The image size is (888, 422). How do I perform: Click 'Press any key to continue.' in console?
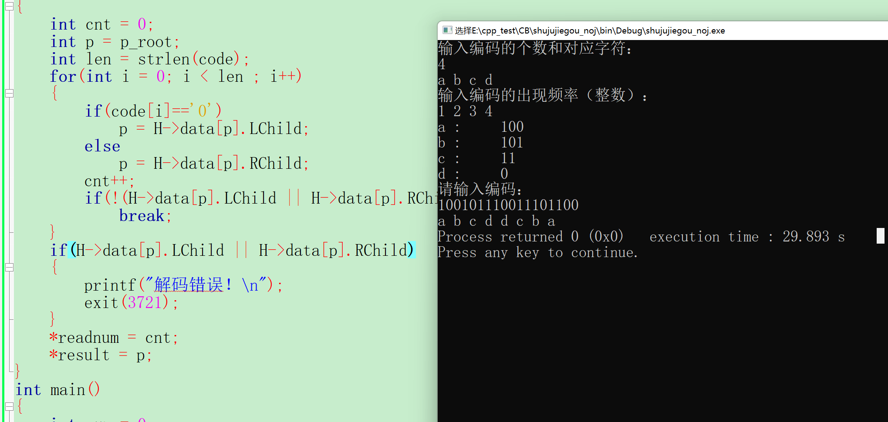(x=538, y=252)
